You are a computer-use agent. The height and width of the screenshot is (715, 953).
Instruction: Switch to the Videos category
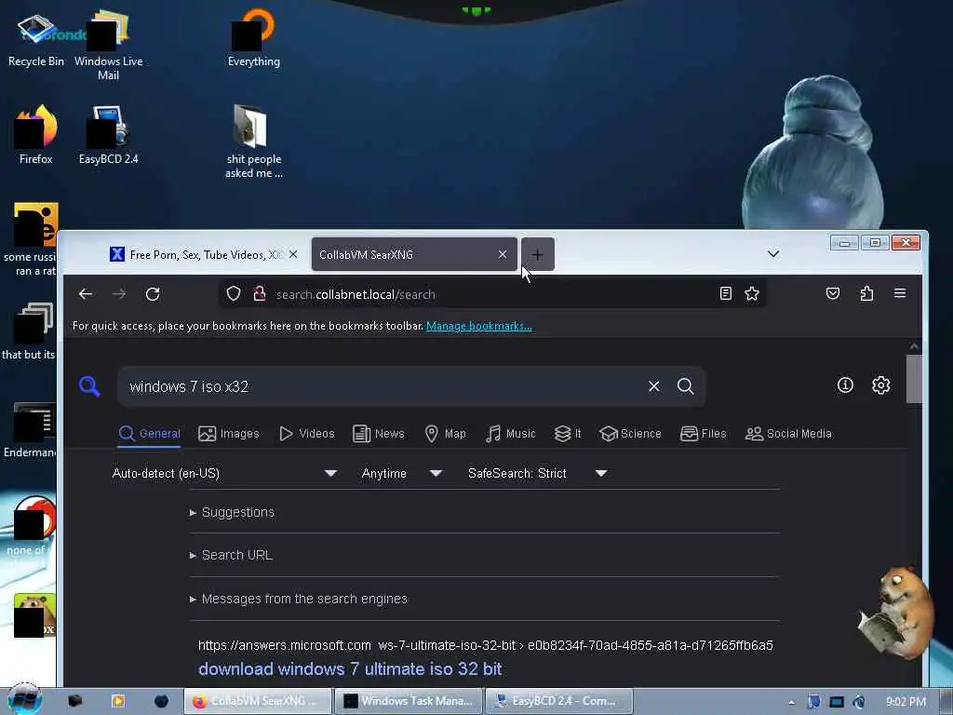(306, 434)
